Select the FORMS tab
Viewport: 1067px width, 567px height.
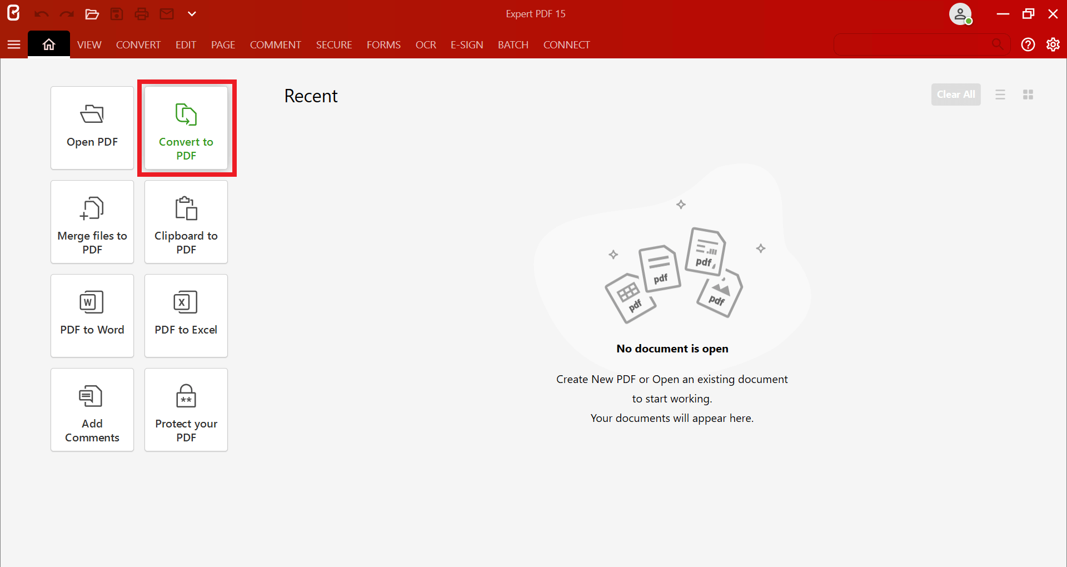coord(383,44)
